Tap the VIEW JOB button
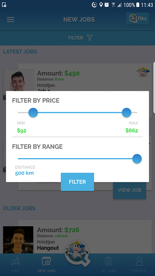155x276 pixels. click(129, 190)
